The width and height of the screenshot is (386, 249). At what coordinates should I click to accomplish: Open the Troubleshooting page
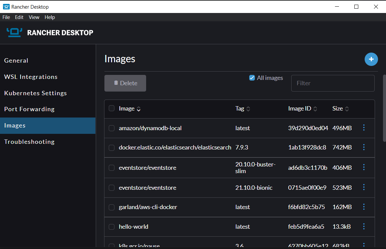click(x=29, y=141)
